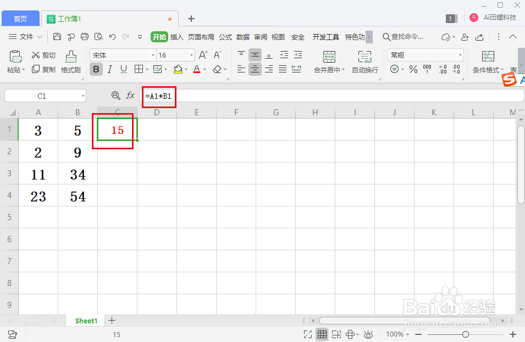The image size is (525, 342).
Task: Add a new sheet with plus button
Action: click(112, 320)
